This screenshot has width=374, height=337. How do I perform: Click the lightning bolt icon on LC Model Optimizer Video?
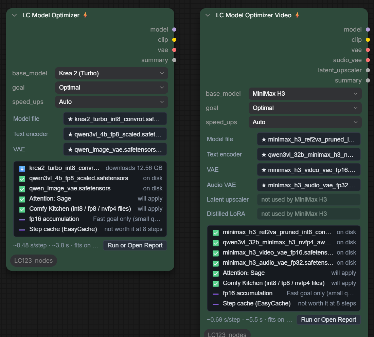297,15
